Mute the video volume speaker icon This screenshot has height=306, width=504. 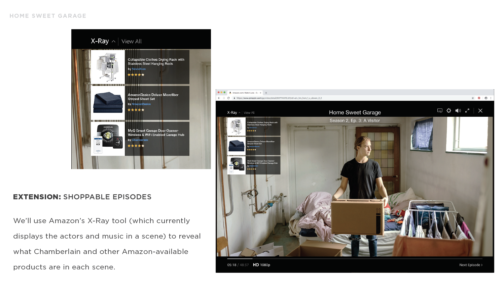pos(458,110)
